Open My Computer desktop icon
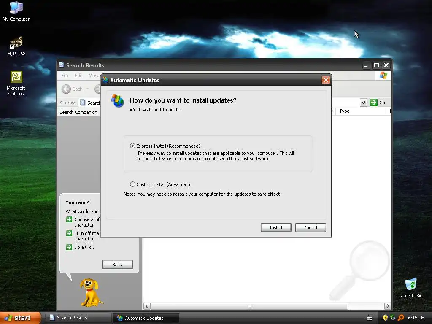Viewport: 432px width, 324px height. (16, 11)
